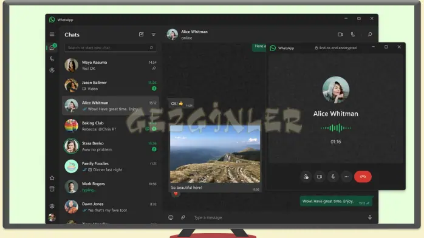This screenshot has height=238, width=424.
Task: Click the 'Wow! Have great time. Enjoy.' message bubble
Action: click(x=335, y=202)
